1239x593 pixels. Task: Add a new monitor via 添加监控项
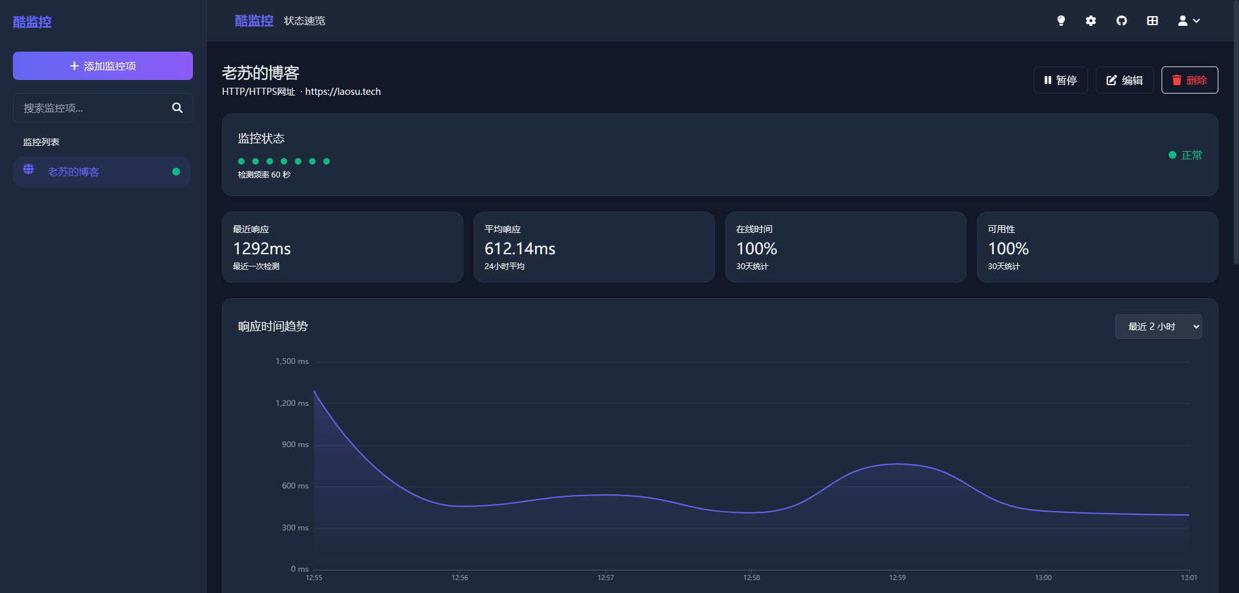tap(103, 66)
